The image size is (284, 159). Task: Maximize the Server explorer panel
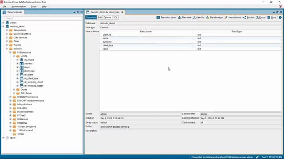(x=82, y=12)
